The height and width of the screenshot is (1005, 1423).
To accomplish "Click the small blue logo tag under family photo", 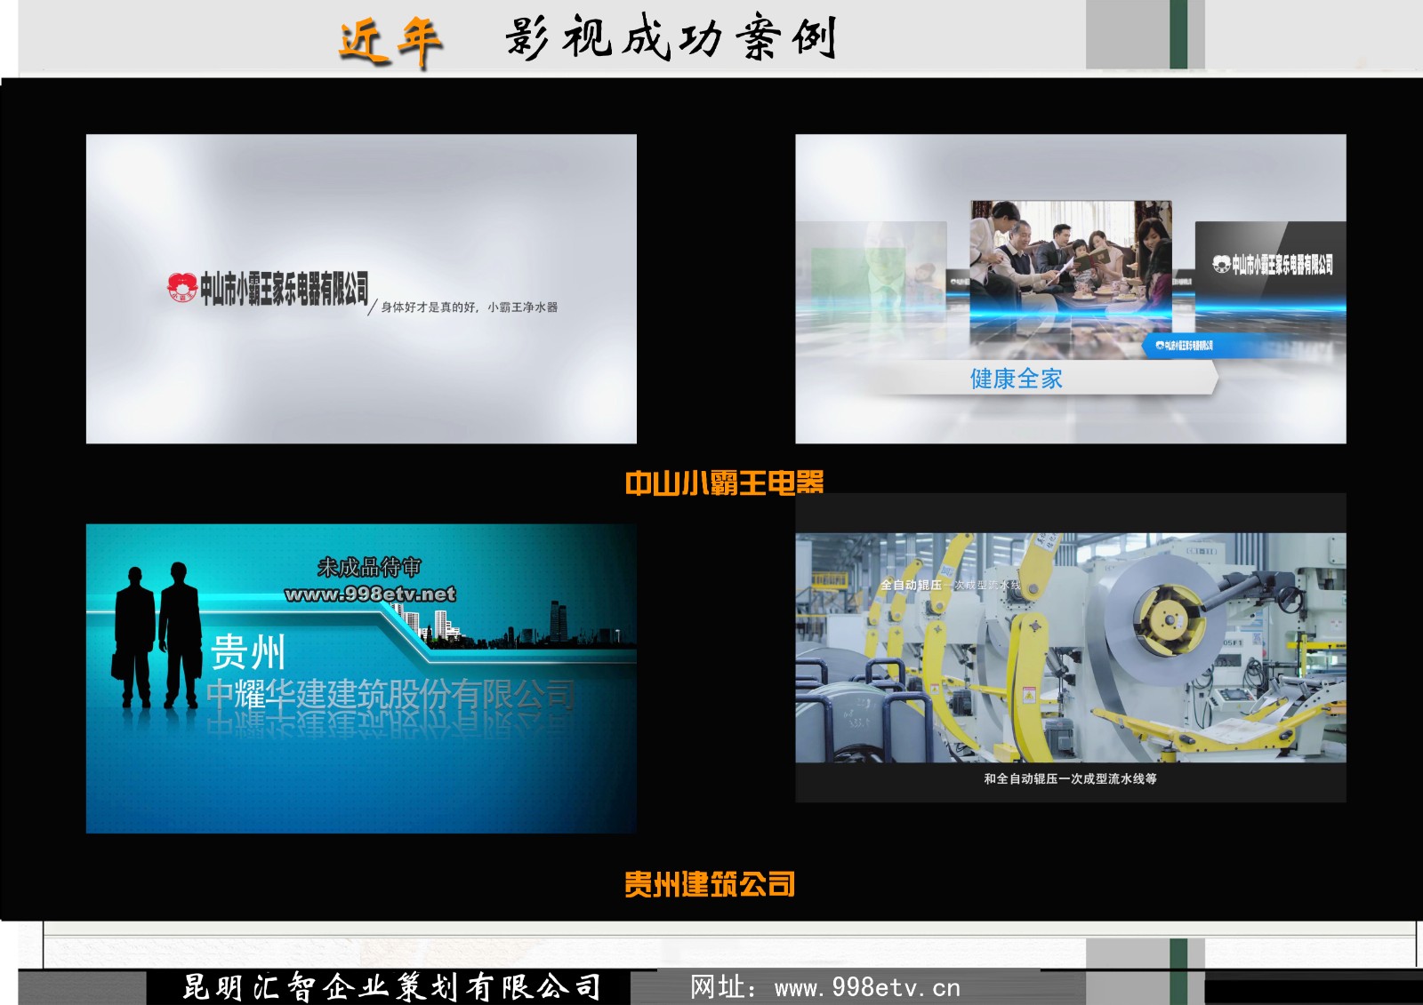I will tap(1183, 346).
